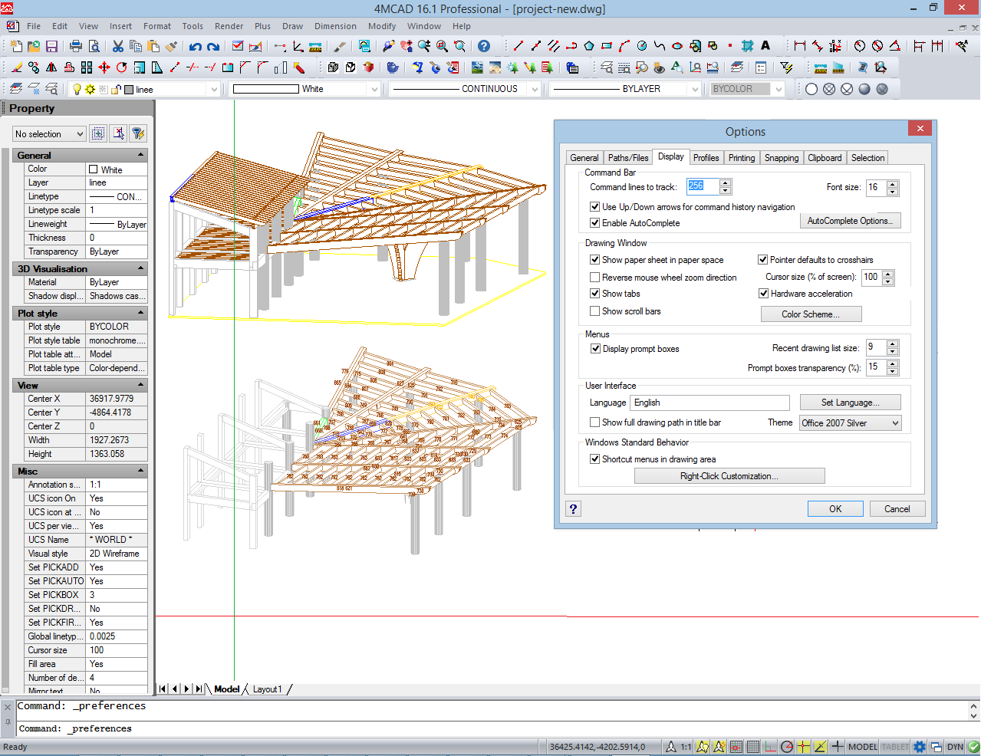The image size is (981, 756).
Task: Toggle Use Up/Down arrows for command history
Action: click(594, 206)
